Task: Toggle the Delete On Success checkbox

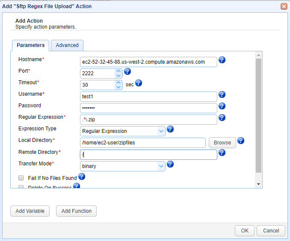Action: coord(21,187)
